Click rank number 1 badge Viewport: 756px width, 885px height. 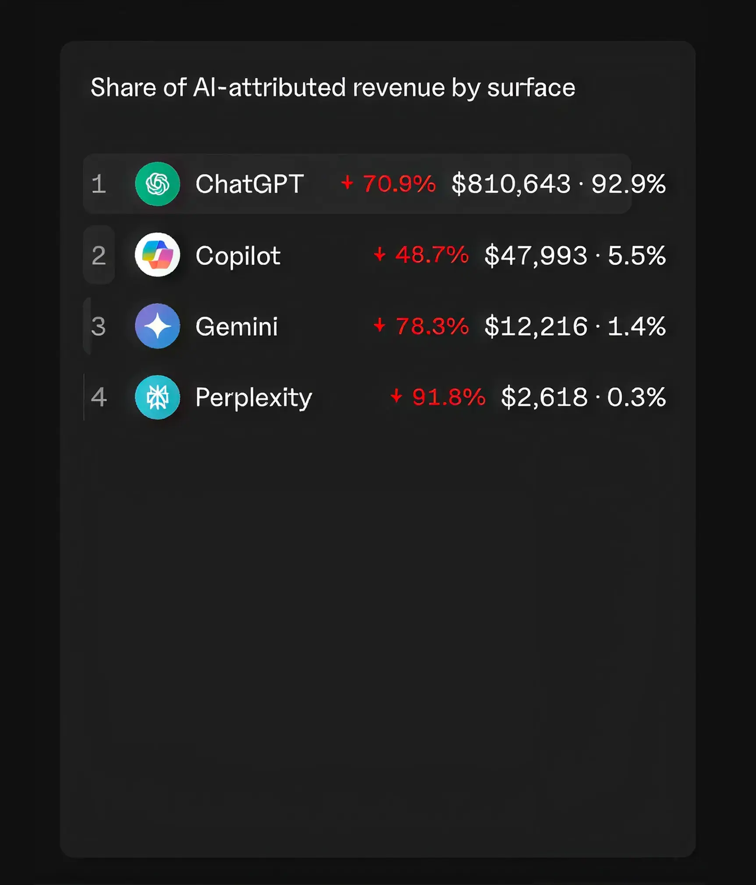pyautogui.click(x=99, y=184)
